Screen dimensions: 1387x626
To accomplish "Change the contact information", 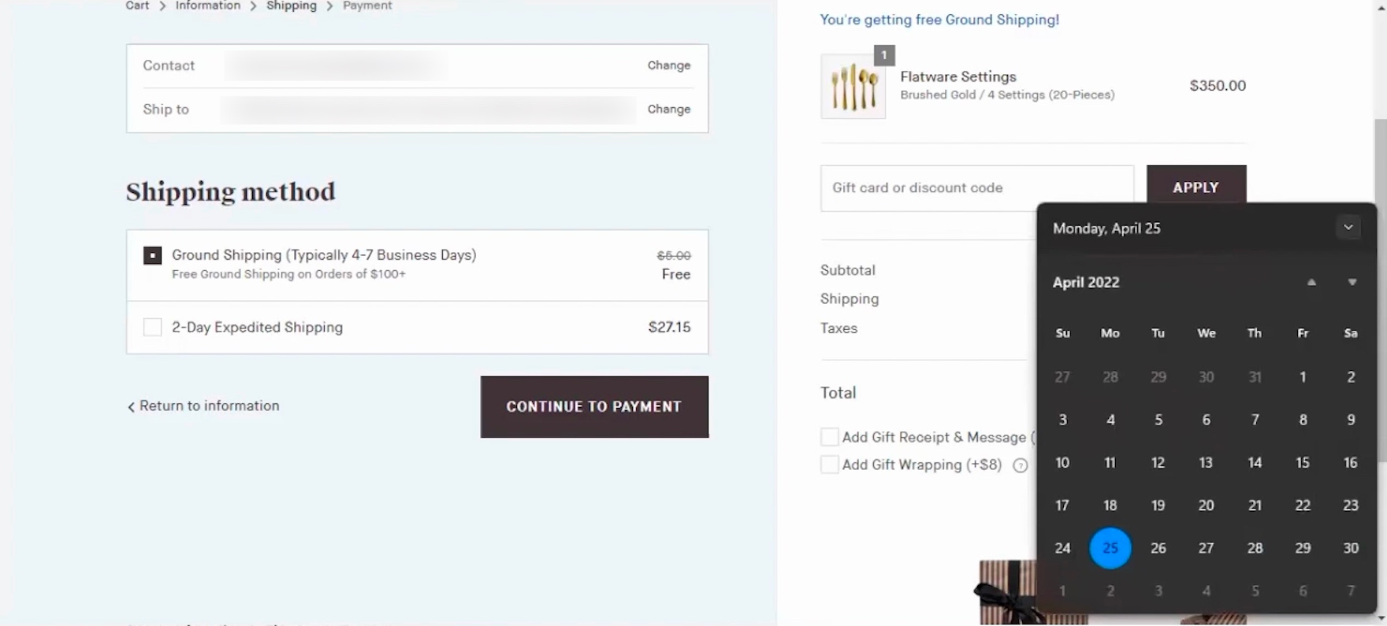I will 668,65.
